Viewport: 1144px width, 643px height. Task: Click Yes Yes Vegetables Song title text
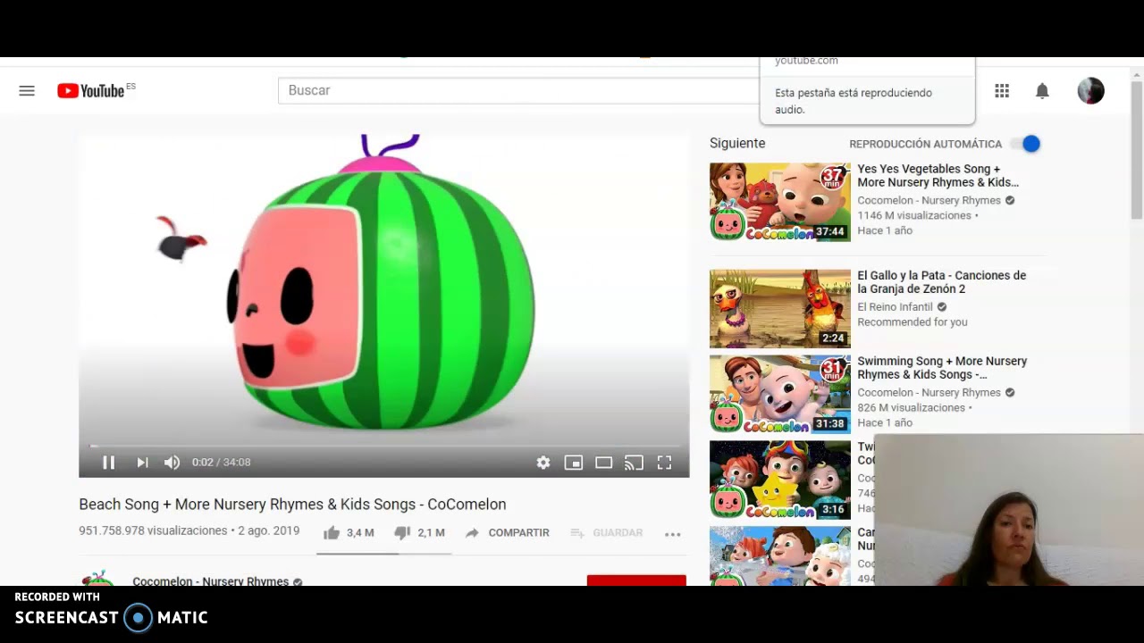pyautogui.click(x=938, y=175)
